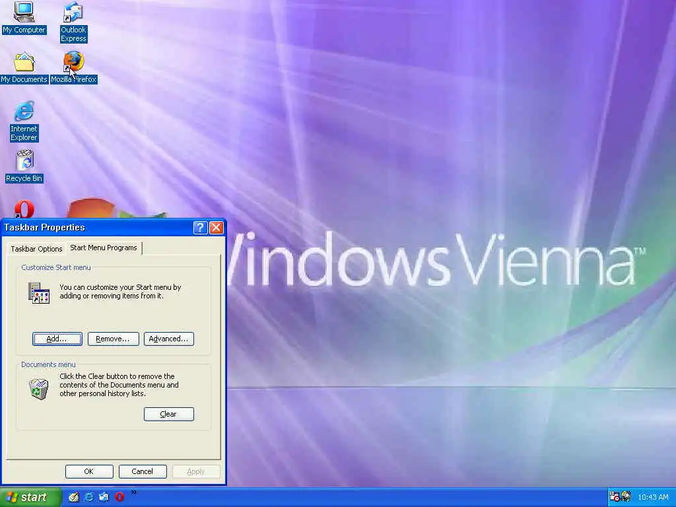676x507 pixels.
Task: Click the second system tray icon
Action: pyautogui.click(x=626, y=497)
